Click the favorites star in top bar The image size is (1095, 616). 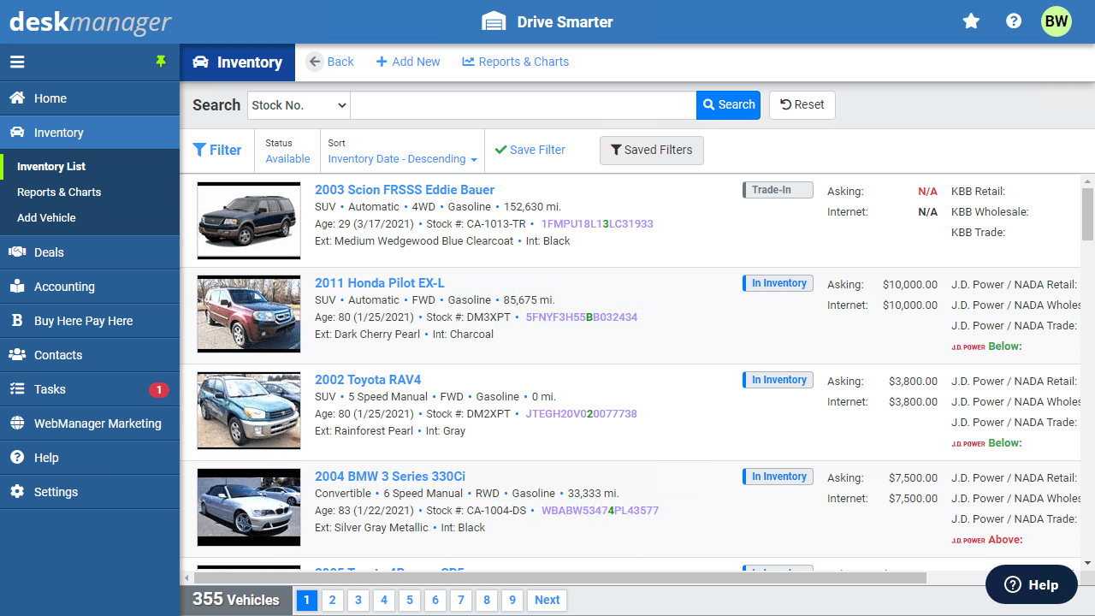click(x=971, y=21)
